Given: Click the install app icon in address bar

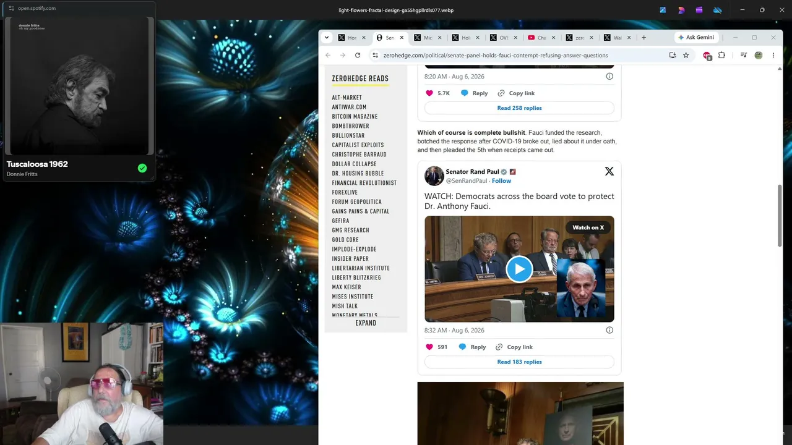Looking at the screenshot, I should 673,55.
